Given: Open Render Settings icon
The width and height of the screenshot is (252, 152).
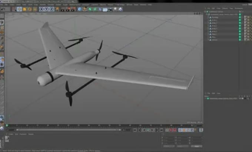Looking at the screenshot, I should tap(73, 9).
